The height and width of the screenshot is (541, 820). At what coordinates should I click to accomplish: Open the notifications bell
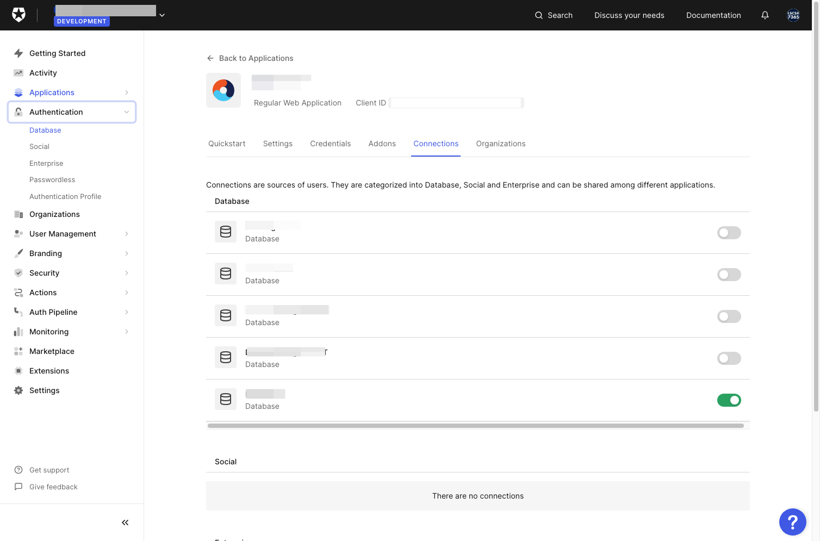pos(765,15)
